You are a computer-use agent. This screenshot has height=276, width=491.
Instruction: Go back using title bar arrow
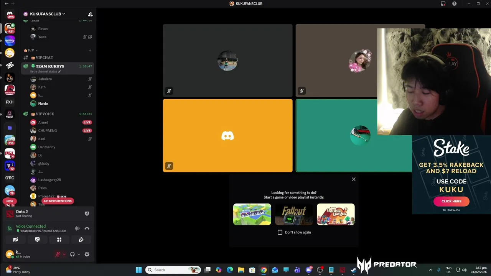coord(7,3)
